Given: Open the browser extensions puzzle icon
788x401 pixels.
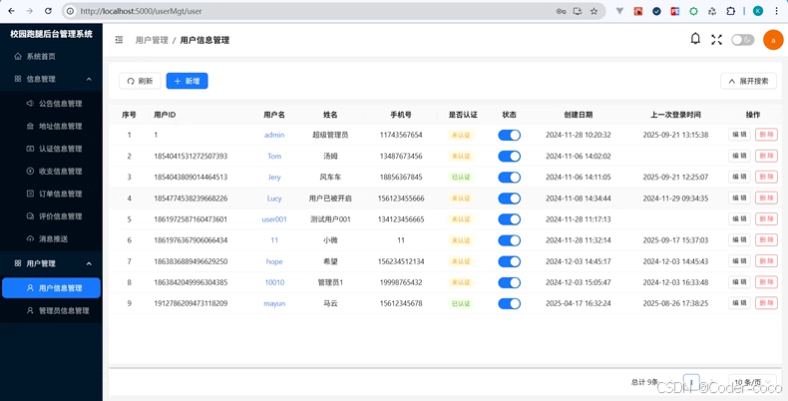Looking at the screenshot, I should point(731,11).
